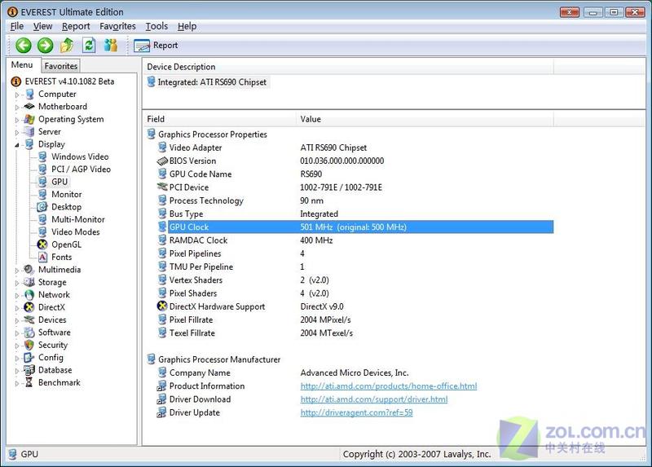Click the Motherboard icon in the tree
652x467 pixels.
[x=29, y=107]
